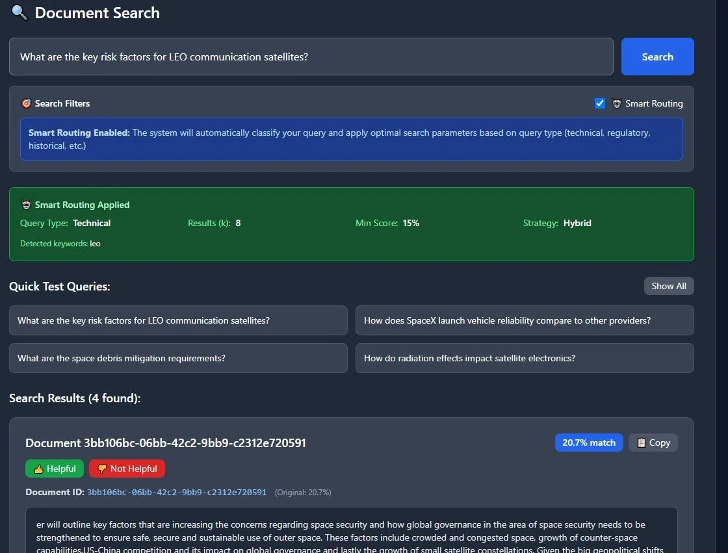728x553 pixels.
Task: Click the thumbs-down icon on the Not Helpful button
Action: point(103,468)
